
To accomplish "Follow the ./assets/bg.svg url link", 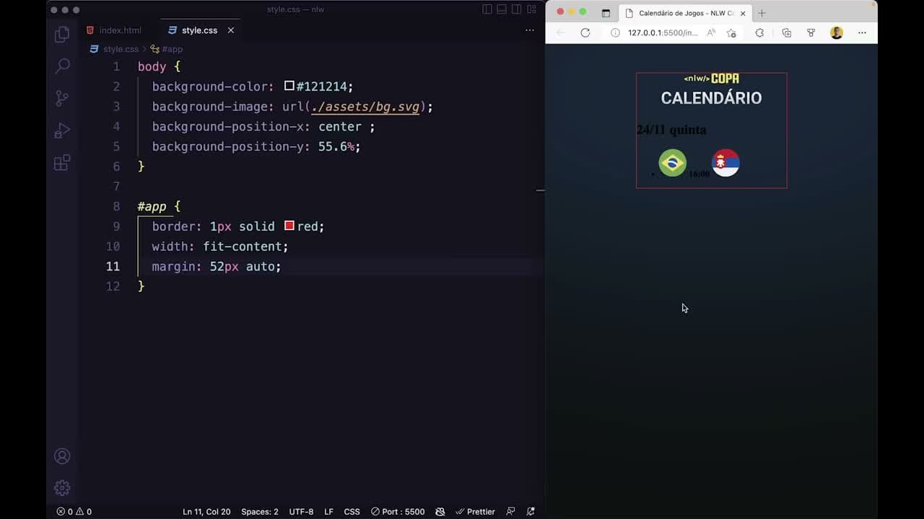I will coord(365,107).
